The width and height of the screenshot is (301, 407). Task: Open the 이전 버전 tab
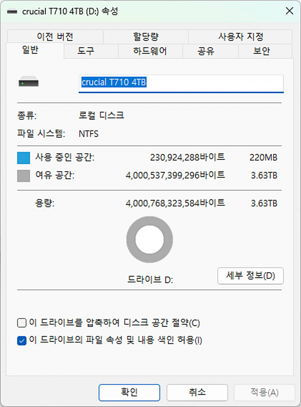tap(55, 37)
